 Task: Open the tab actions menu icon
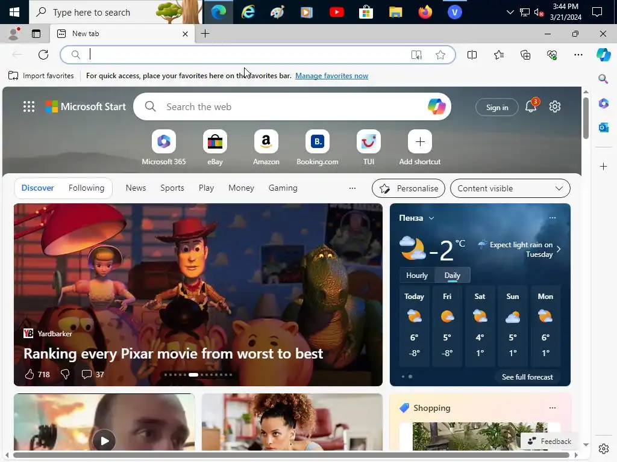(36, 34)
